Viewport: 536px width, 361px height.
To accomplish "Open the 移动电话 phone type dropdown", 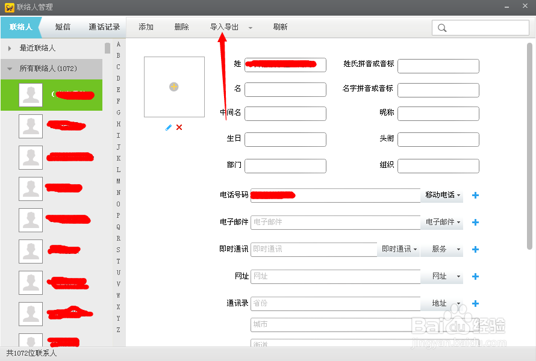I will click(x=440, y=195).
